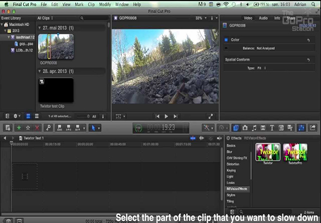Select the GOPR0008 clip thumbnail
Viewport: 321px width, 223px height.
pos(56,47)
